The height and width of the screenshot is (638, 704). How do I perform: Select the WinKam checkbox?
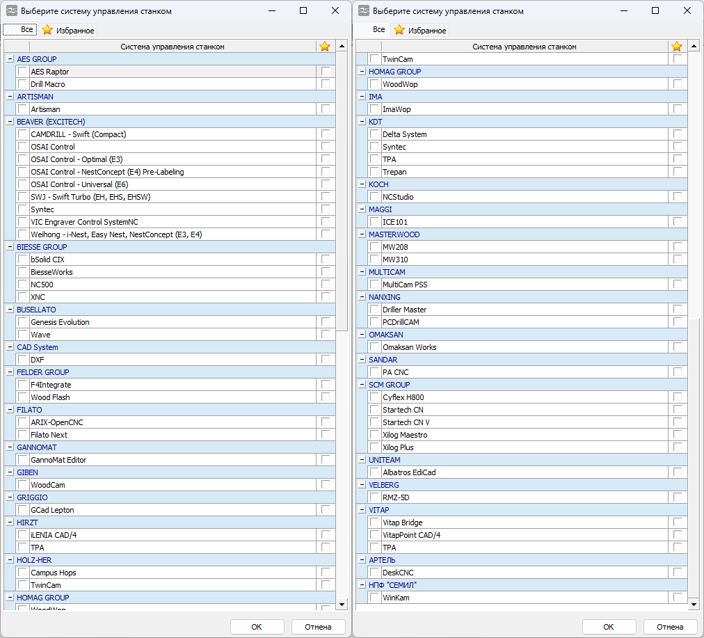375,598
